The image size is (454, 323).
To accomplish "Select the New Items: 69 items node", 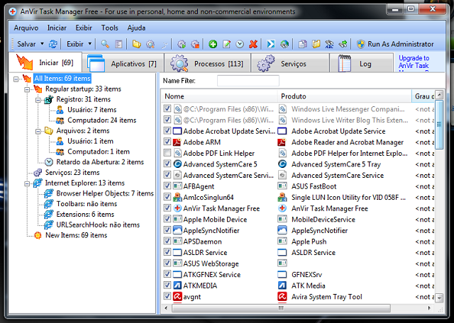I will coord(76,235).
